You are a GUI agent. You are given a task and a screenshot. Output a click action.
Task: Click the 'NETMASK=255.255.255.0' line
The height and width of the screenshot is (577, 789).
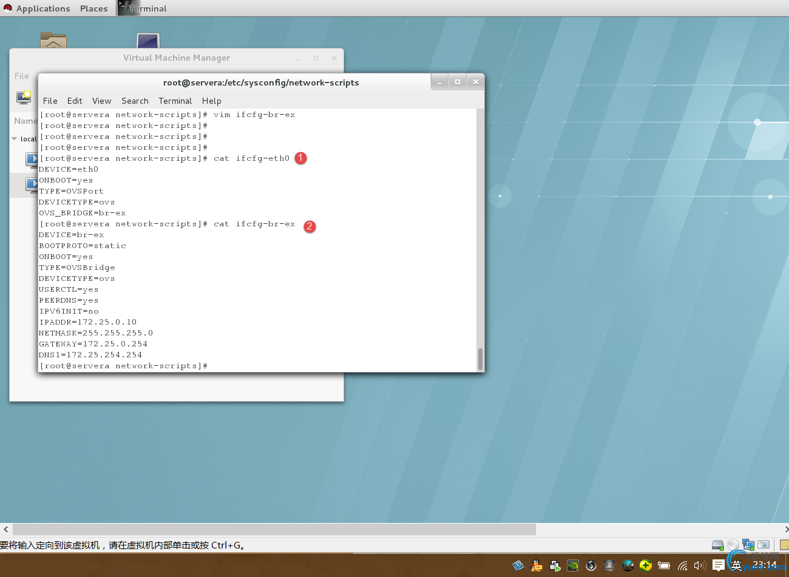pos(96,333)
